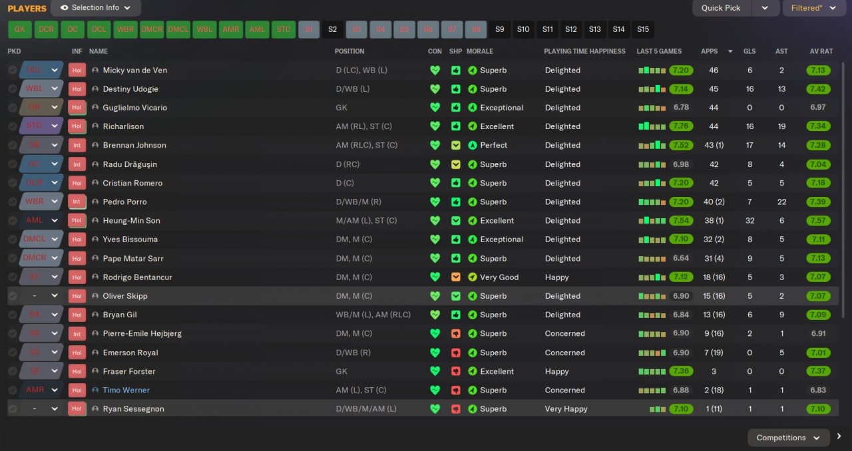Sort by the APPS column header
The height and width of the screenshot is (451, 852).
pyautogui.click(x=710, y=51)
